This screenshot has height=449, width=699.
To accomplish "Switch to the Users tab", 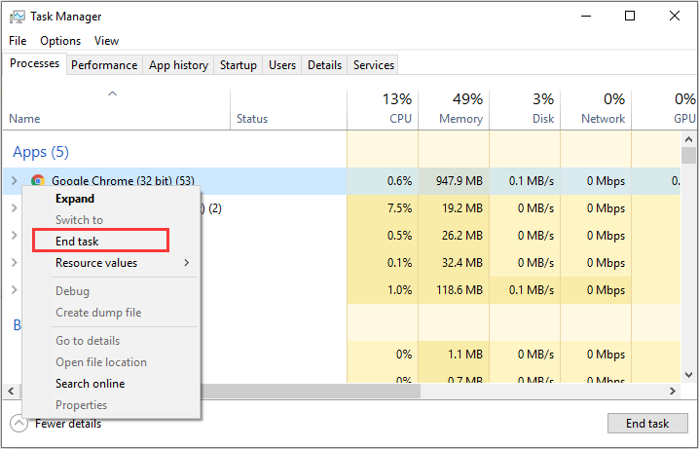I will [282, 65].
